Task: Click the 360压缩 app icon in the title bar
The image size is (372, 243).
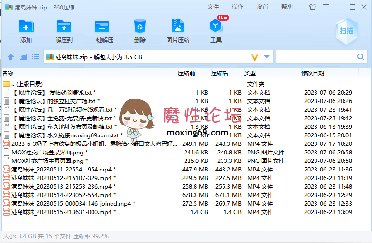Action: click(9, 8)
